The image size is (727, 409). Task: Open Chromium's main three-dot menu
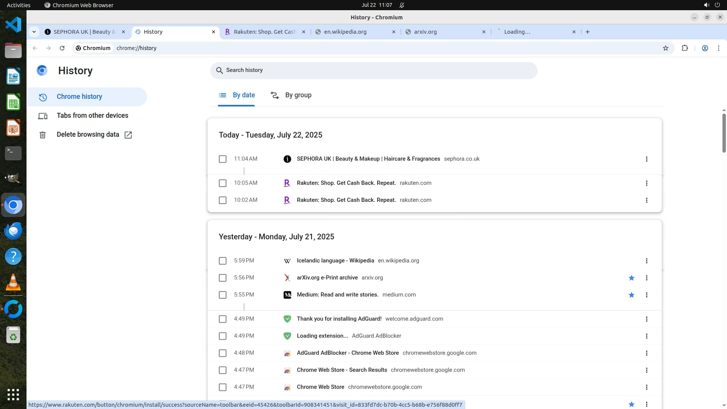[718, 48]
